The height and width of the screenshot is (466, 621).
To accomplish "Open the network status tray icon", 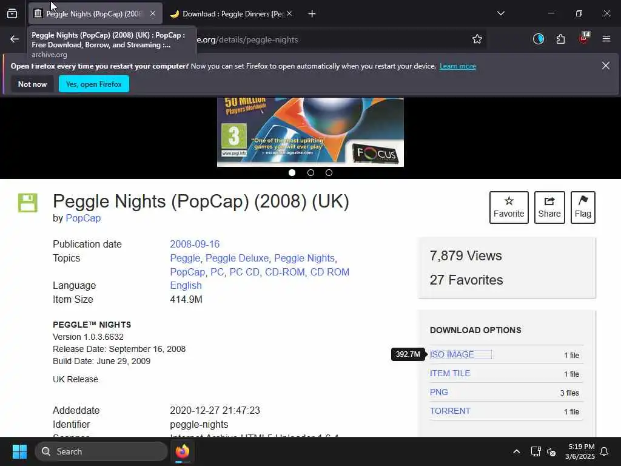I will pos(535,451).
